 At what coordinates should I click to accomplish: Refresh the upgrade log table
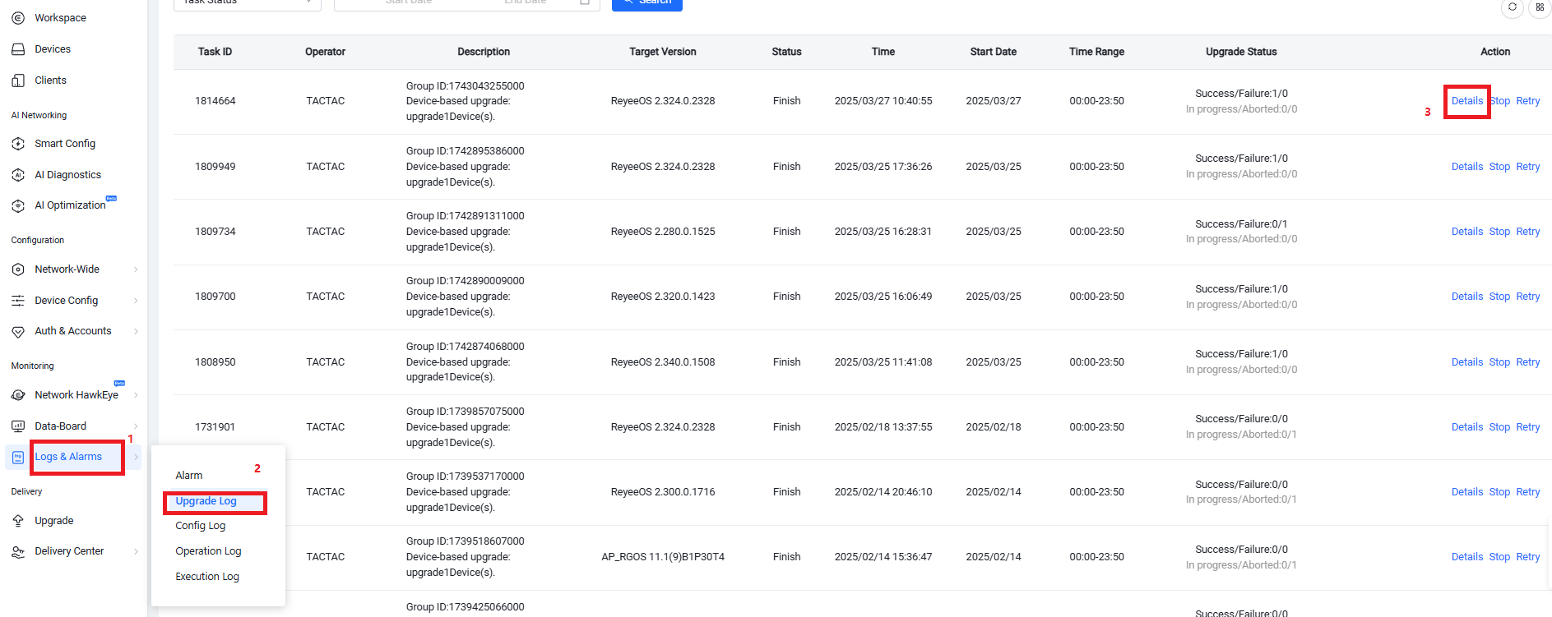(x=1513, y=7)
